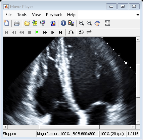Open the Playback menu

pyautogui.click(x=54, y=15)
